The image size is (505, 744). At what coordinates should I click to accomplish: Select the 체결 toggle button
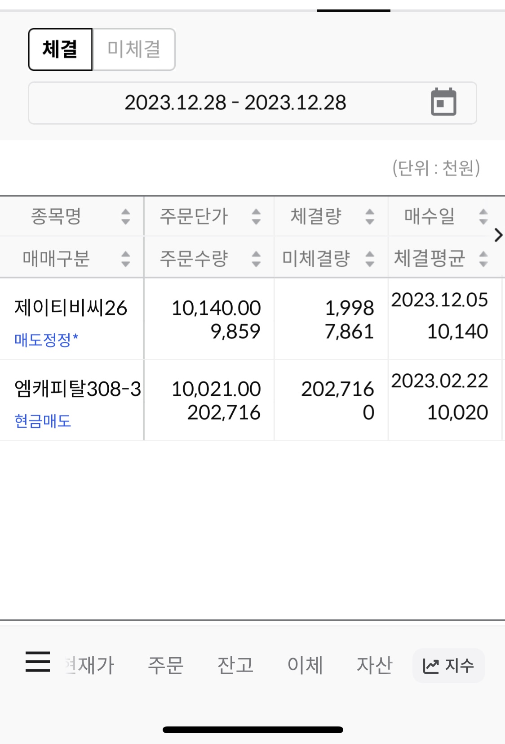pos(60,49)
